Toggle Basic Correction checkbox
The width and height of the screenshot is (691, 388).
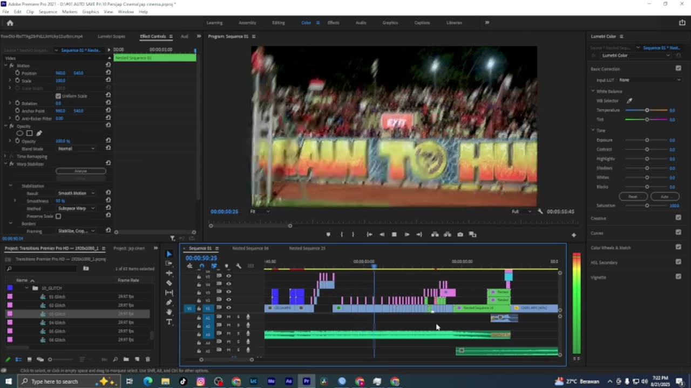[x=678, y=68]
